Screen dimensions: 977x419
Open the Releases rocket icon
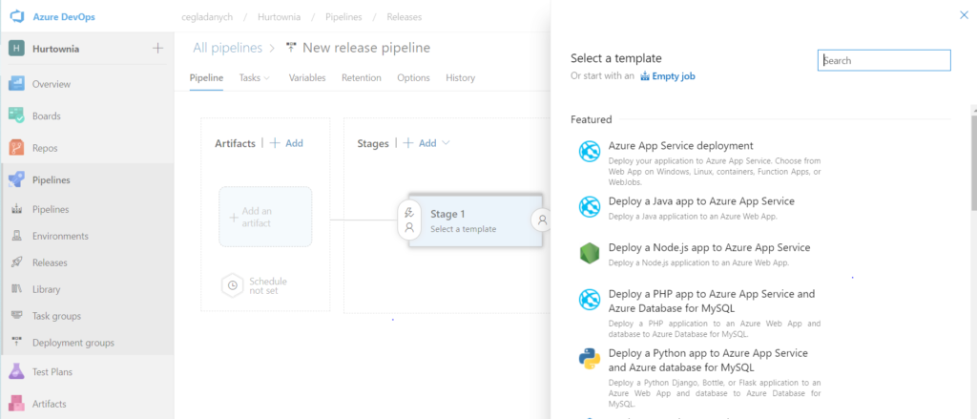pos(17,262)
